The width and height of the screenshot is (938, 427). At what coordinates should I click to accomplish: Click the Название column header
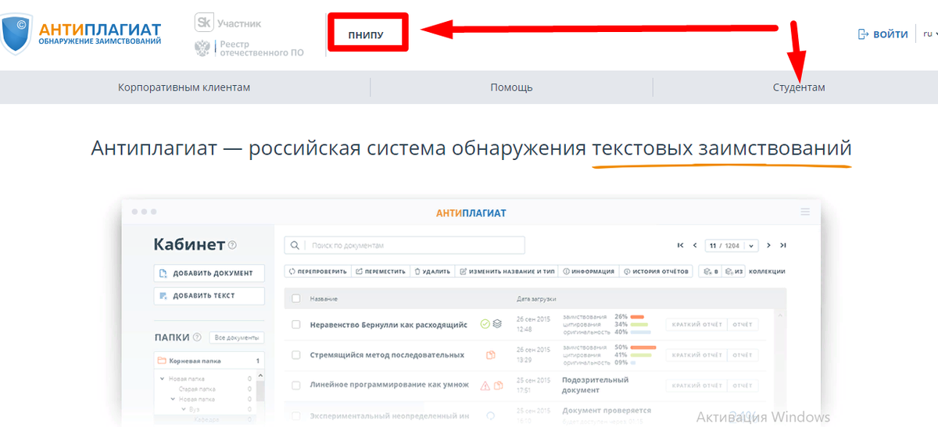324,299
